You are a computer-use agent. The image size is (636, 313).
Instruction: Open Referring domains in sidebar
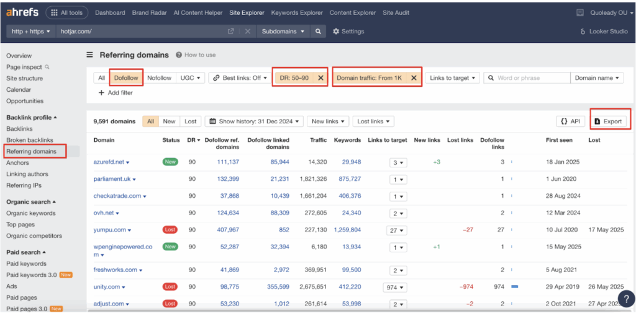pyautogui.click(x=31, y=151)
